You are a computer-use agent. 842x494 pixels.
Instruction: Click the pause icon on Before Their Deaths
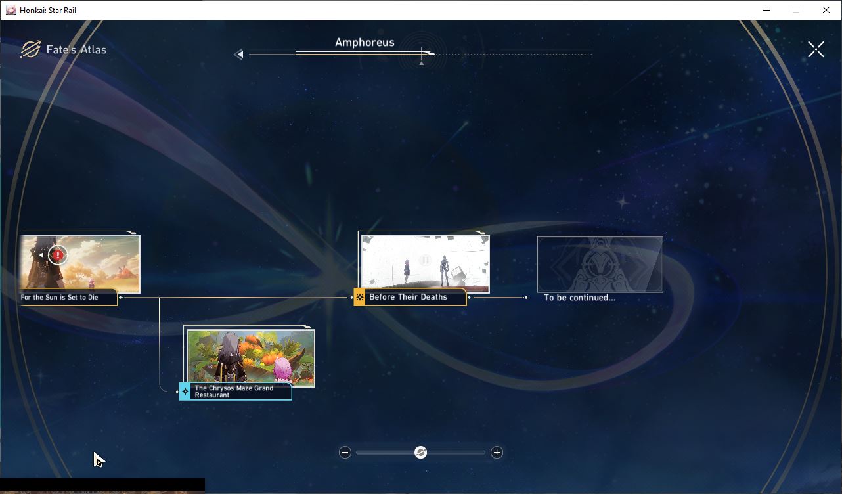coord(425,260)
